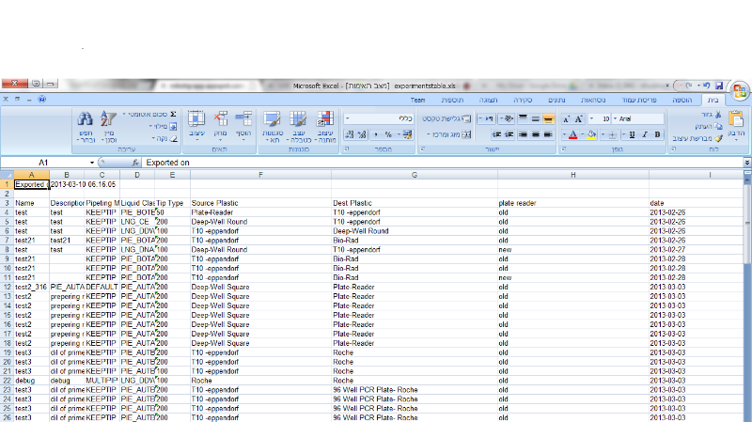Switch to the Team tab
Image resolution: width=752 pixels, height=422 pixels.
[x=417, y=100]
